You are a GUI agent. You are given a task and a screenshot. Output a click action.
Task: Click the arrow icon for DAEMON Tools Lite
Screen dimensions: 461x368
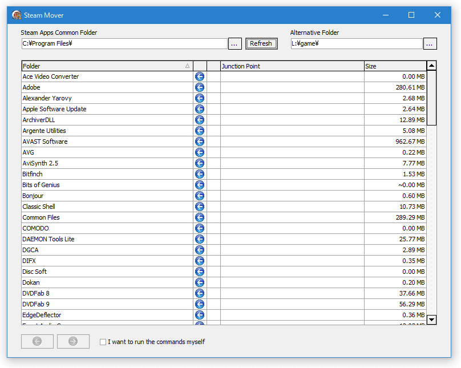coord(200,239)
